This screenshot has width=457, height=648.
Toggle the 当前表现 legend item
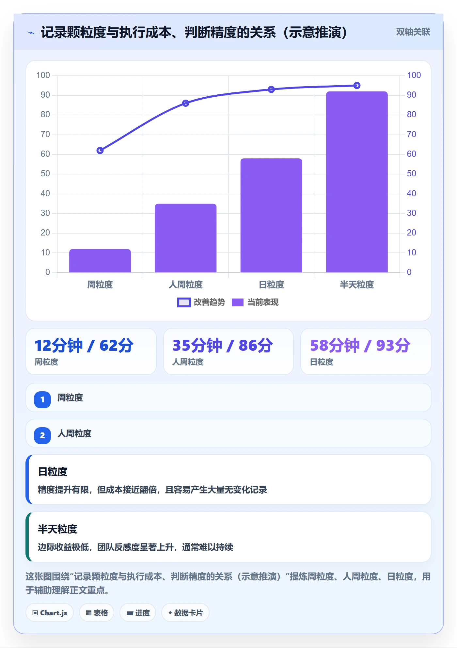click(x=255, y=302)
